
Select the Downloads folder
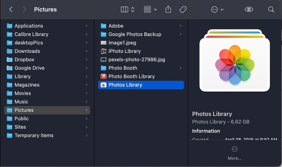pos(27,51)
